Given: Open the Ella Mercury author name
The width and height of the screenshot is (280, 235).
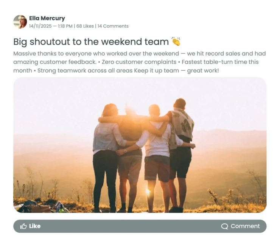Looking at the screenshot, I should (47, 18).
